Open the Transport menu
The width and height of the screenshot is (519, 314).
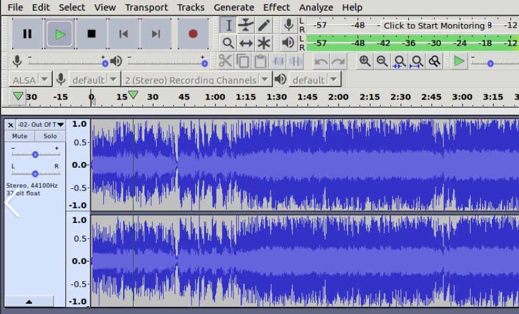tap(146, 7)
